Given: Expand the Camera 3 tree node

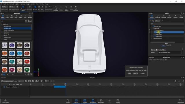Looking at the screenshot, I should 153,36.
